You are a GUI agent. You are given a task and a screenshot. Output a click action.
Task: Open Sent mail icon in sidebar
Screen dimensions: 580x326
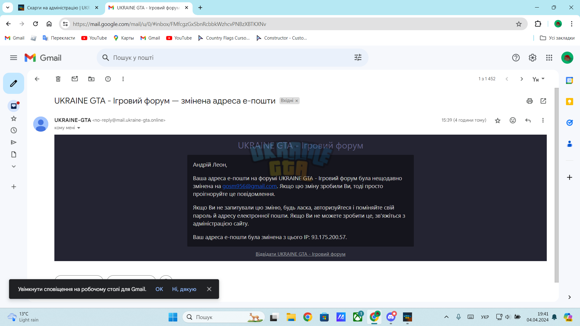coord(14,142)
